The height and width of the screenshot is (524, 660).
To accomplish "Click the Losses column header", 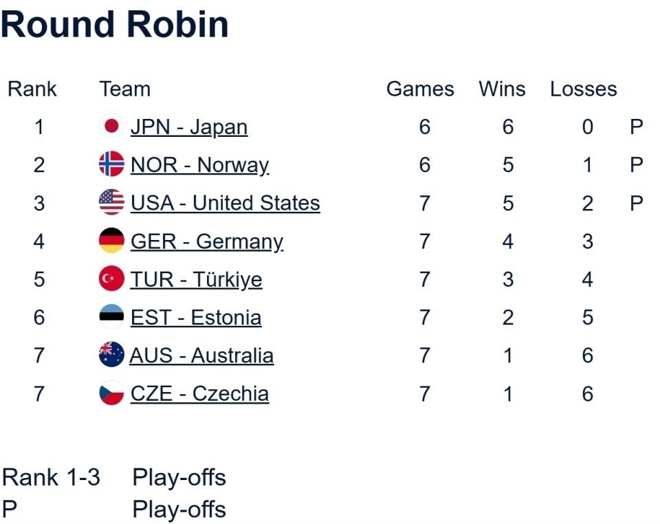I will (x=583, y=89).
